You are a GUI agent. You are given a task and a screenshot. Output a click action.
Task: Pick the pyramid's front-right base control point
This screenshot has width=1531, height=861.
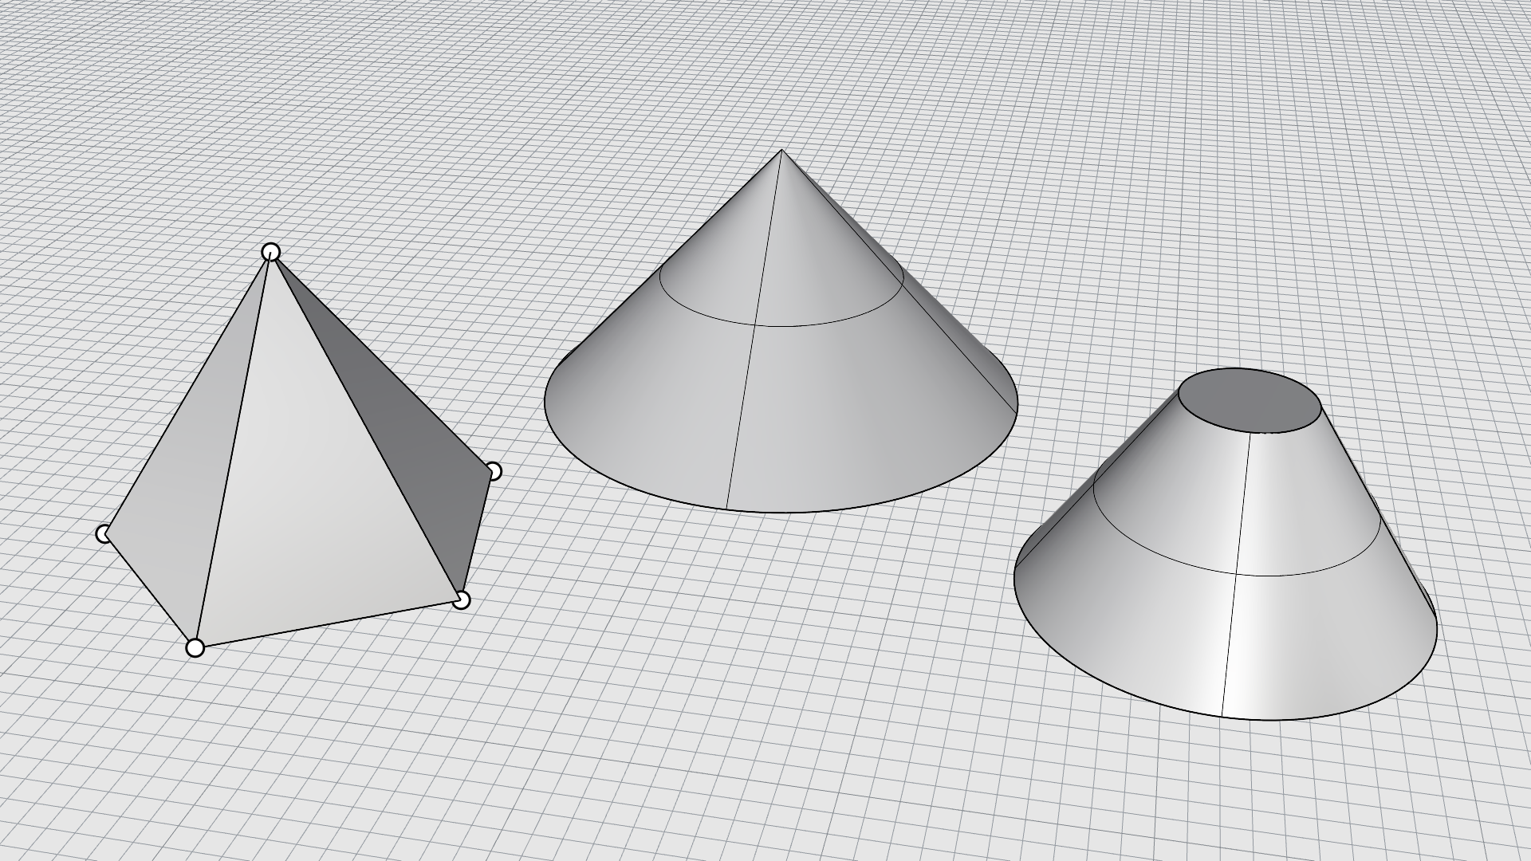[x=461, y=600]
